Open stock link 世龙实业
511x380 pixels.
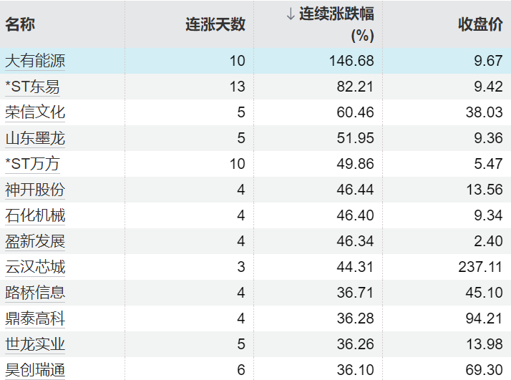pyautogui.click(x=35, y=344)
